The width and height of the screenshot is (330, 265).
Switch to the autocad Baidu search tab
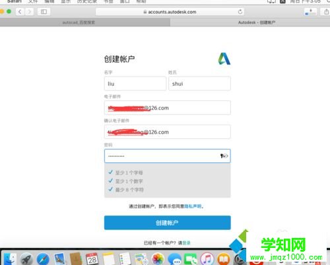pos(85,22)
